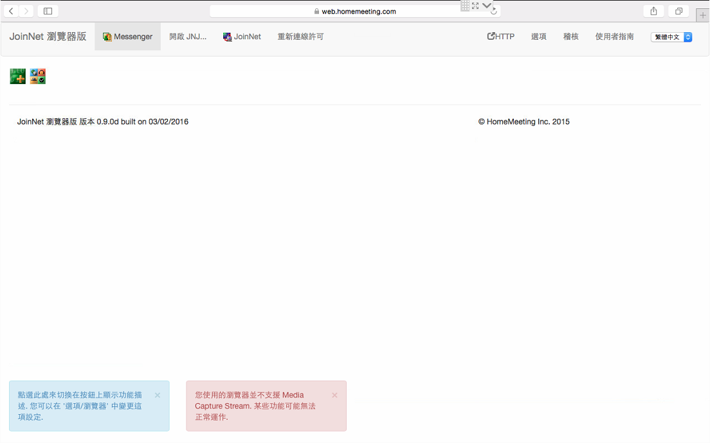Reload the page with refresh icon
Viewport: 710px width, 443px height.
pos(493,12)
